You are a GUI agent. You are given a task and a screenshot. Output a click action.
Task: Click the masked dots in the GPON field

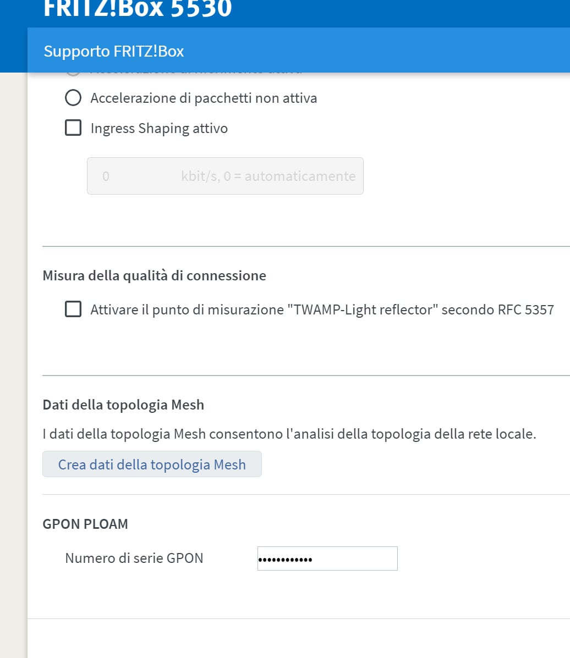click(285, 560)
